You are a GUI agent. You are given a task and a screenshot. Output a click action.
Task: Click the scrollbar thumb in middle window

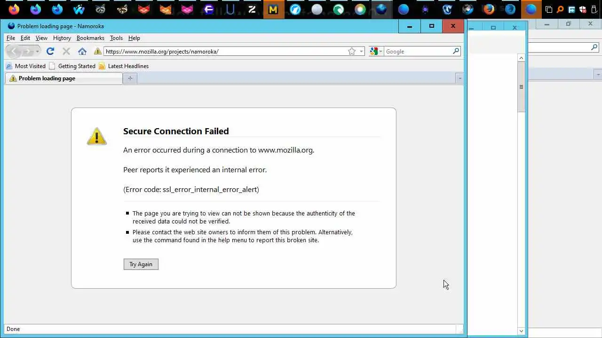point(521,87)
